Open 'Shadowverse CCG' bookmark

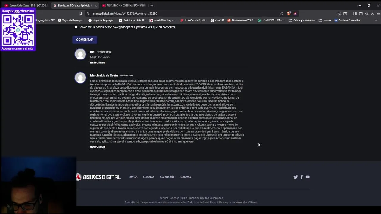click(241, 21)
